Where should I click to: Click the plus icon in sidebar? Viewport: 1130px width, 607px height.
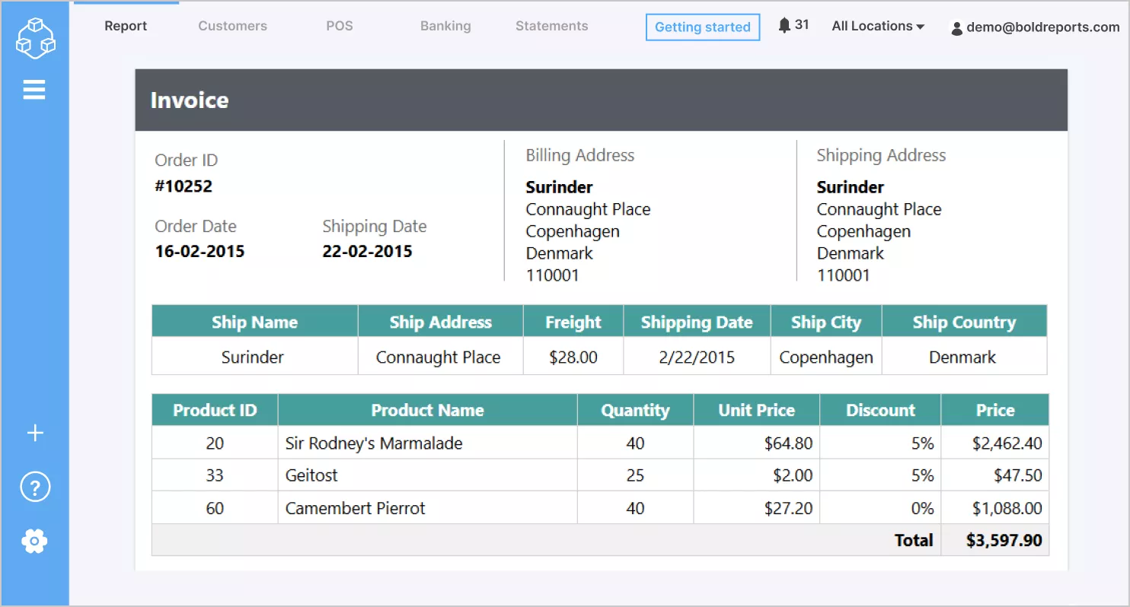click(35, 434)
